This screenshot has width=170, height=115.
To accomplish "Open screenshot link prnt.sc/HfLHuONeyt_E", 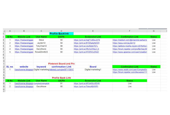I will coord(86,49).
